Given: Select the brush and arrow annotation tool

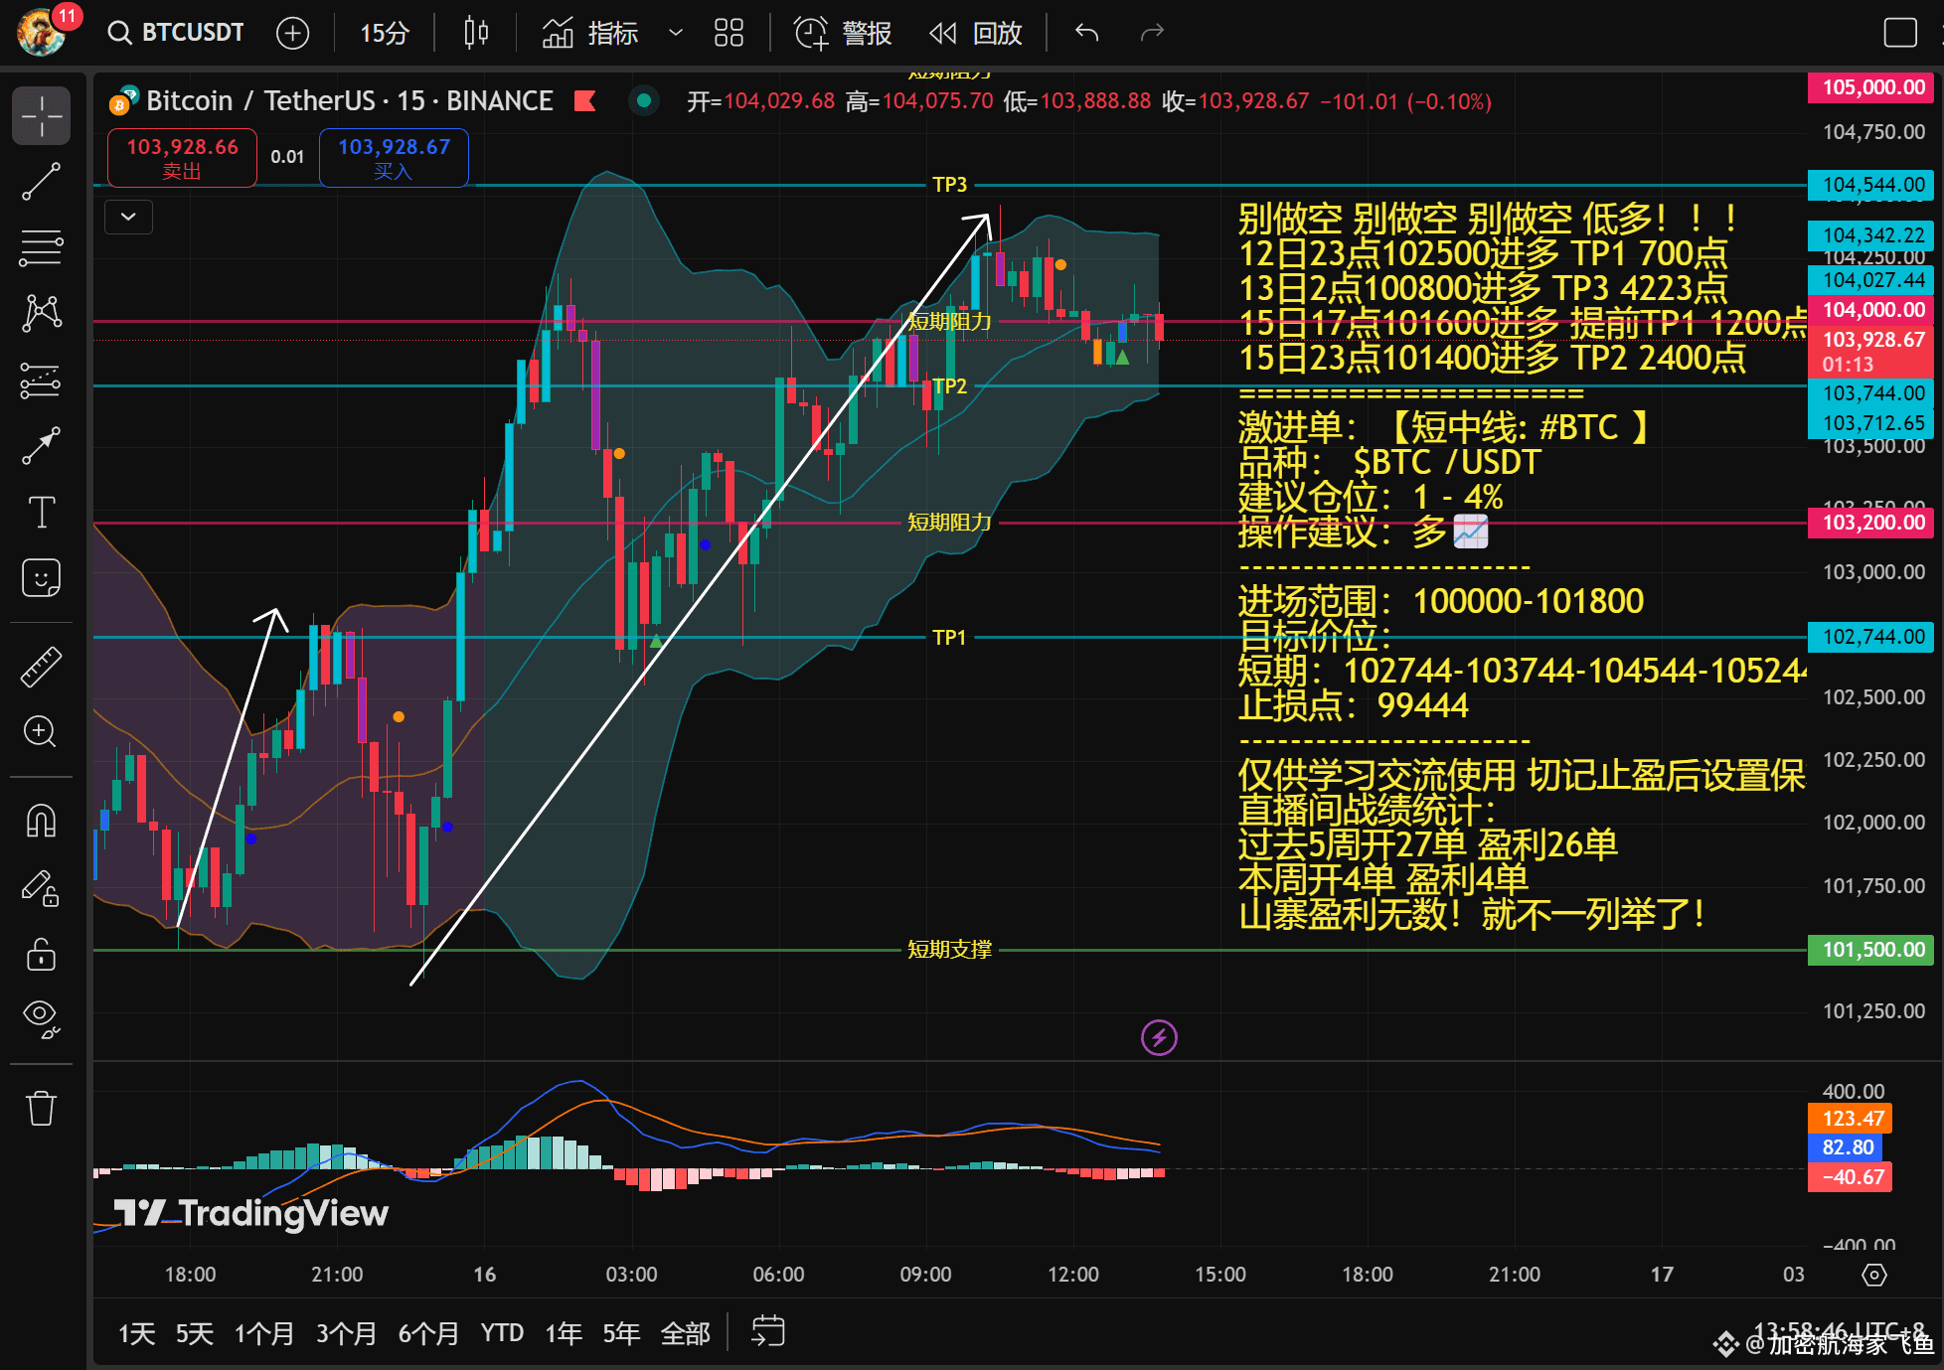Looking at the screenshot, I should pos(41,446).
